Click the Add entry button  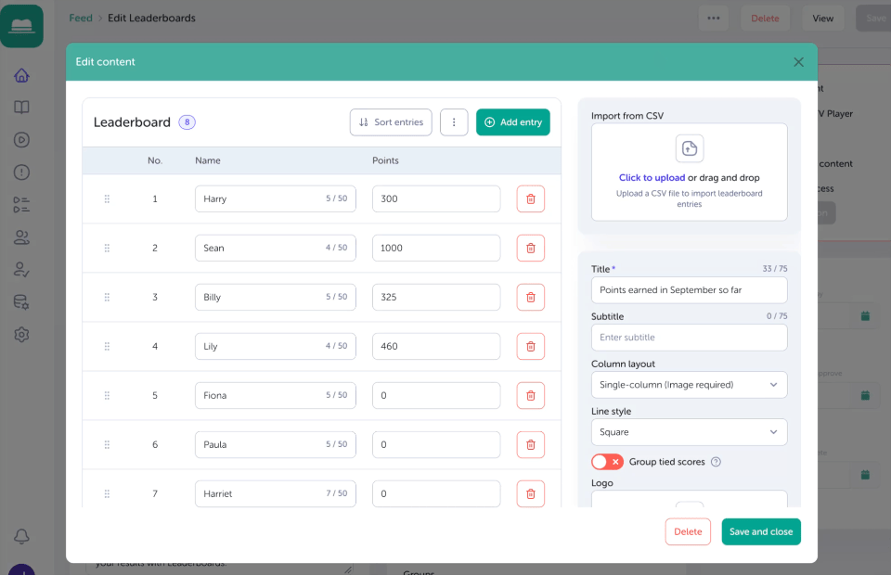(513, 122)
